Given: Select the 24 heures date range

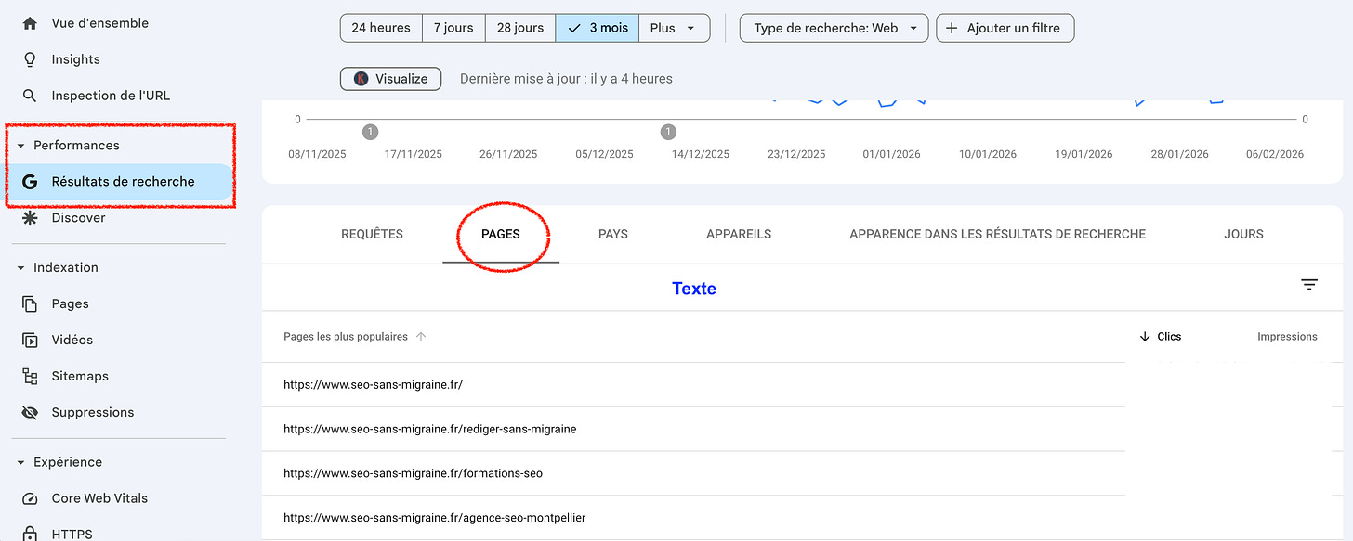Looking at the screenshot, I should click(x=381, y=28).
